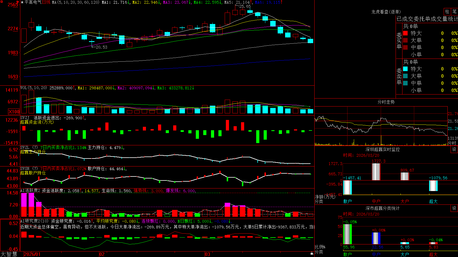The image size is (458, 257).
Task: Click the dark red 大单 buy-order swatch
Action: pos(405,40)
